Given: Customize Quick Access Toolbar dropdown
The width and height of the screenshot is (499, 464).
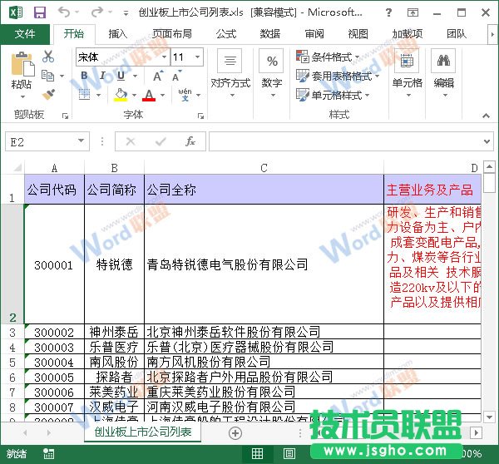Looking at the screenshot, I should coord(126,13).
